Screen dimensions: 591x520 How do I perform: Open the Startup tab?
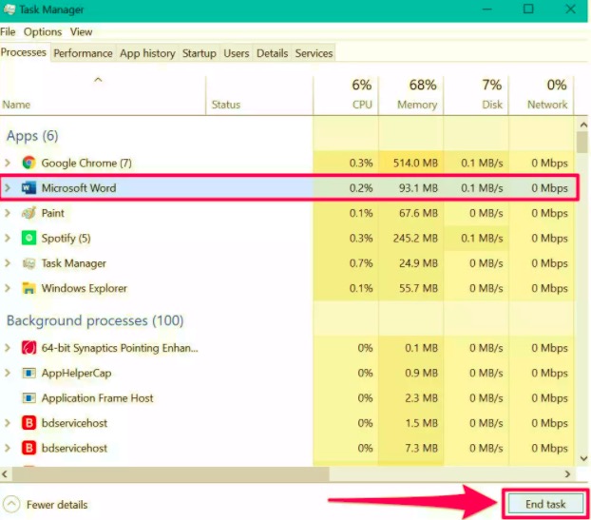pyautogui.click(x=200, y=53)
